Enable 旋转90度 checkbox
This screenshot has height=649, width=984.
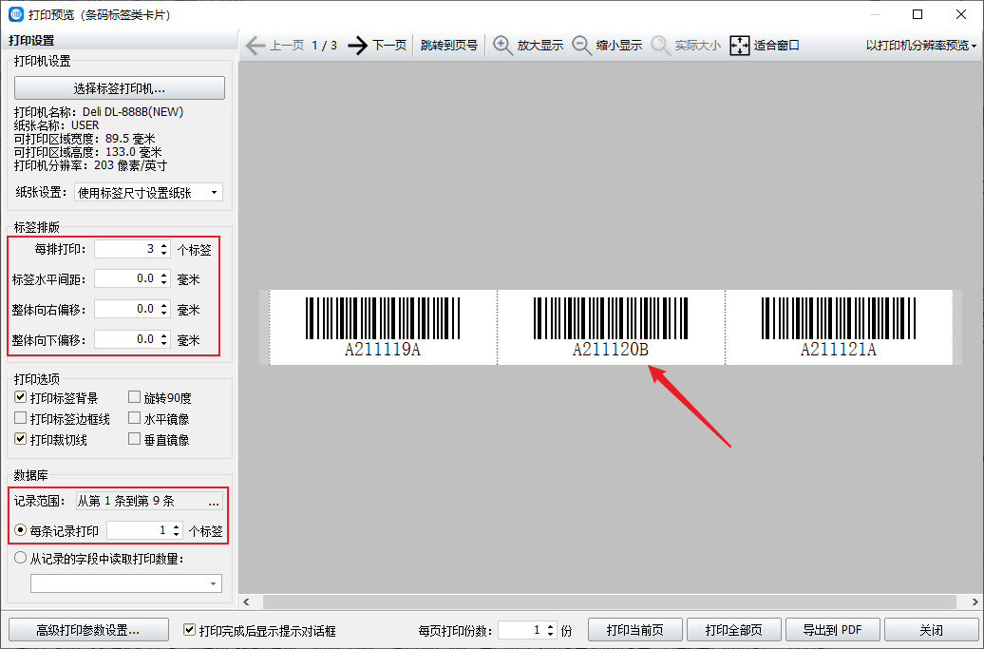134,397
